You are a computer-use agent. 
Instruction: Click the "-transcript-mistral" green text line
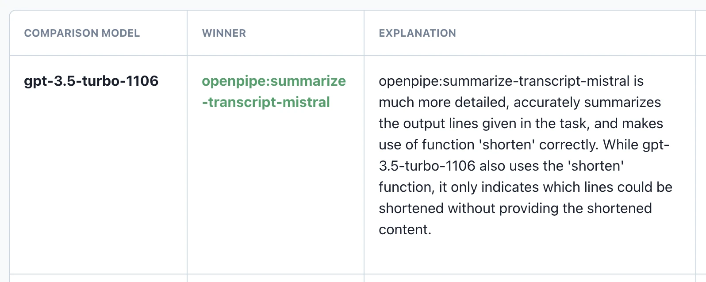click(266, 102)
